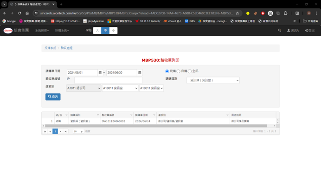Image resolution: width=321 pixels, height=172 pixels.
Task: Edit the start date 2024/06/01 field
Action: [x=82, y=73]
